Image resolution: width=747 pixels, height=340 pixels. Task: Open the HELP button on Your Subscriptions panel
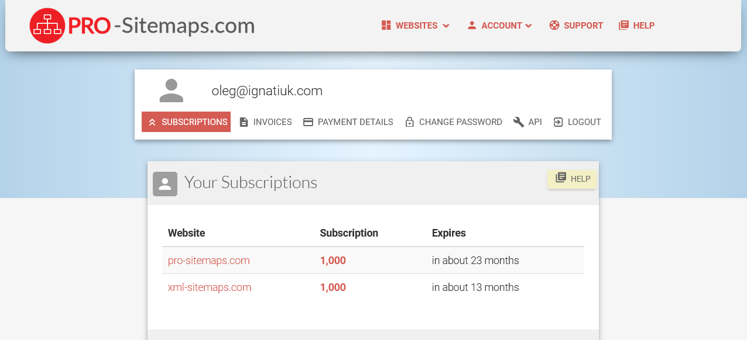click(572, 178)
